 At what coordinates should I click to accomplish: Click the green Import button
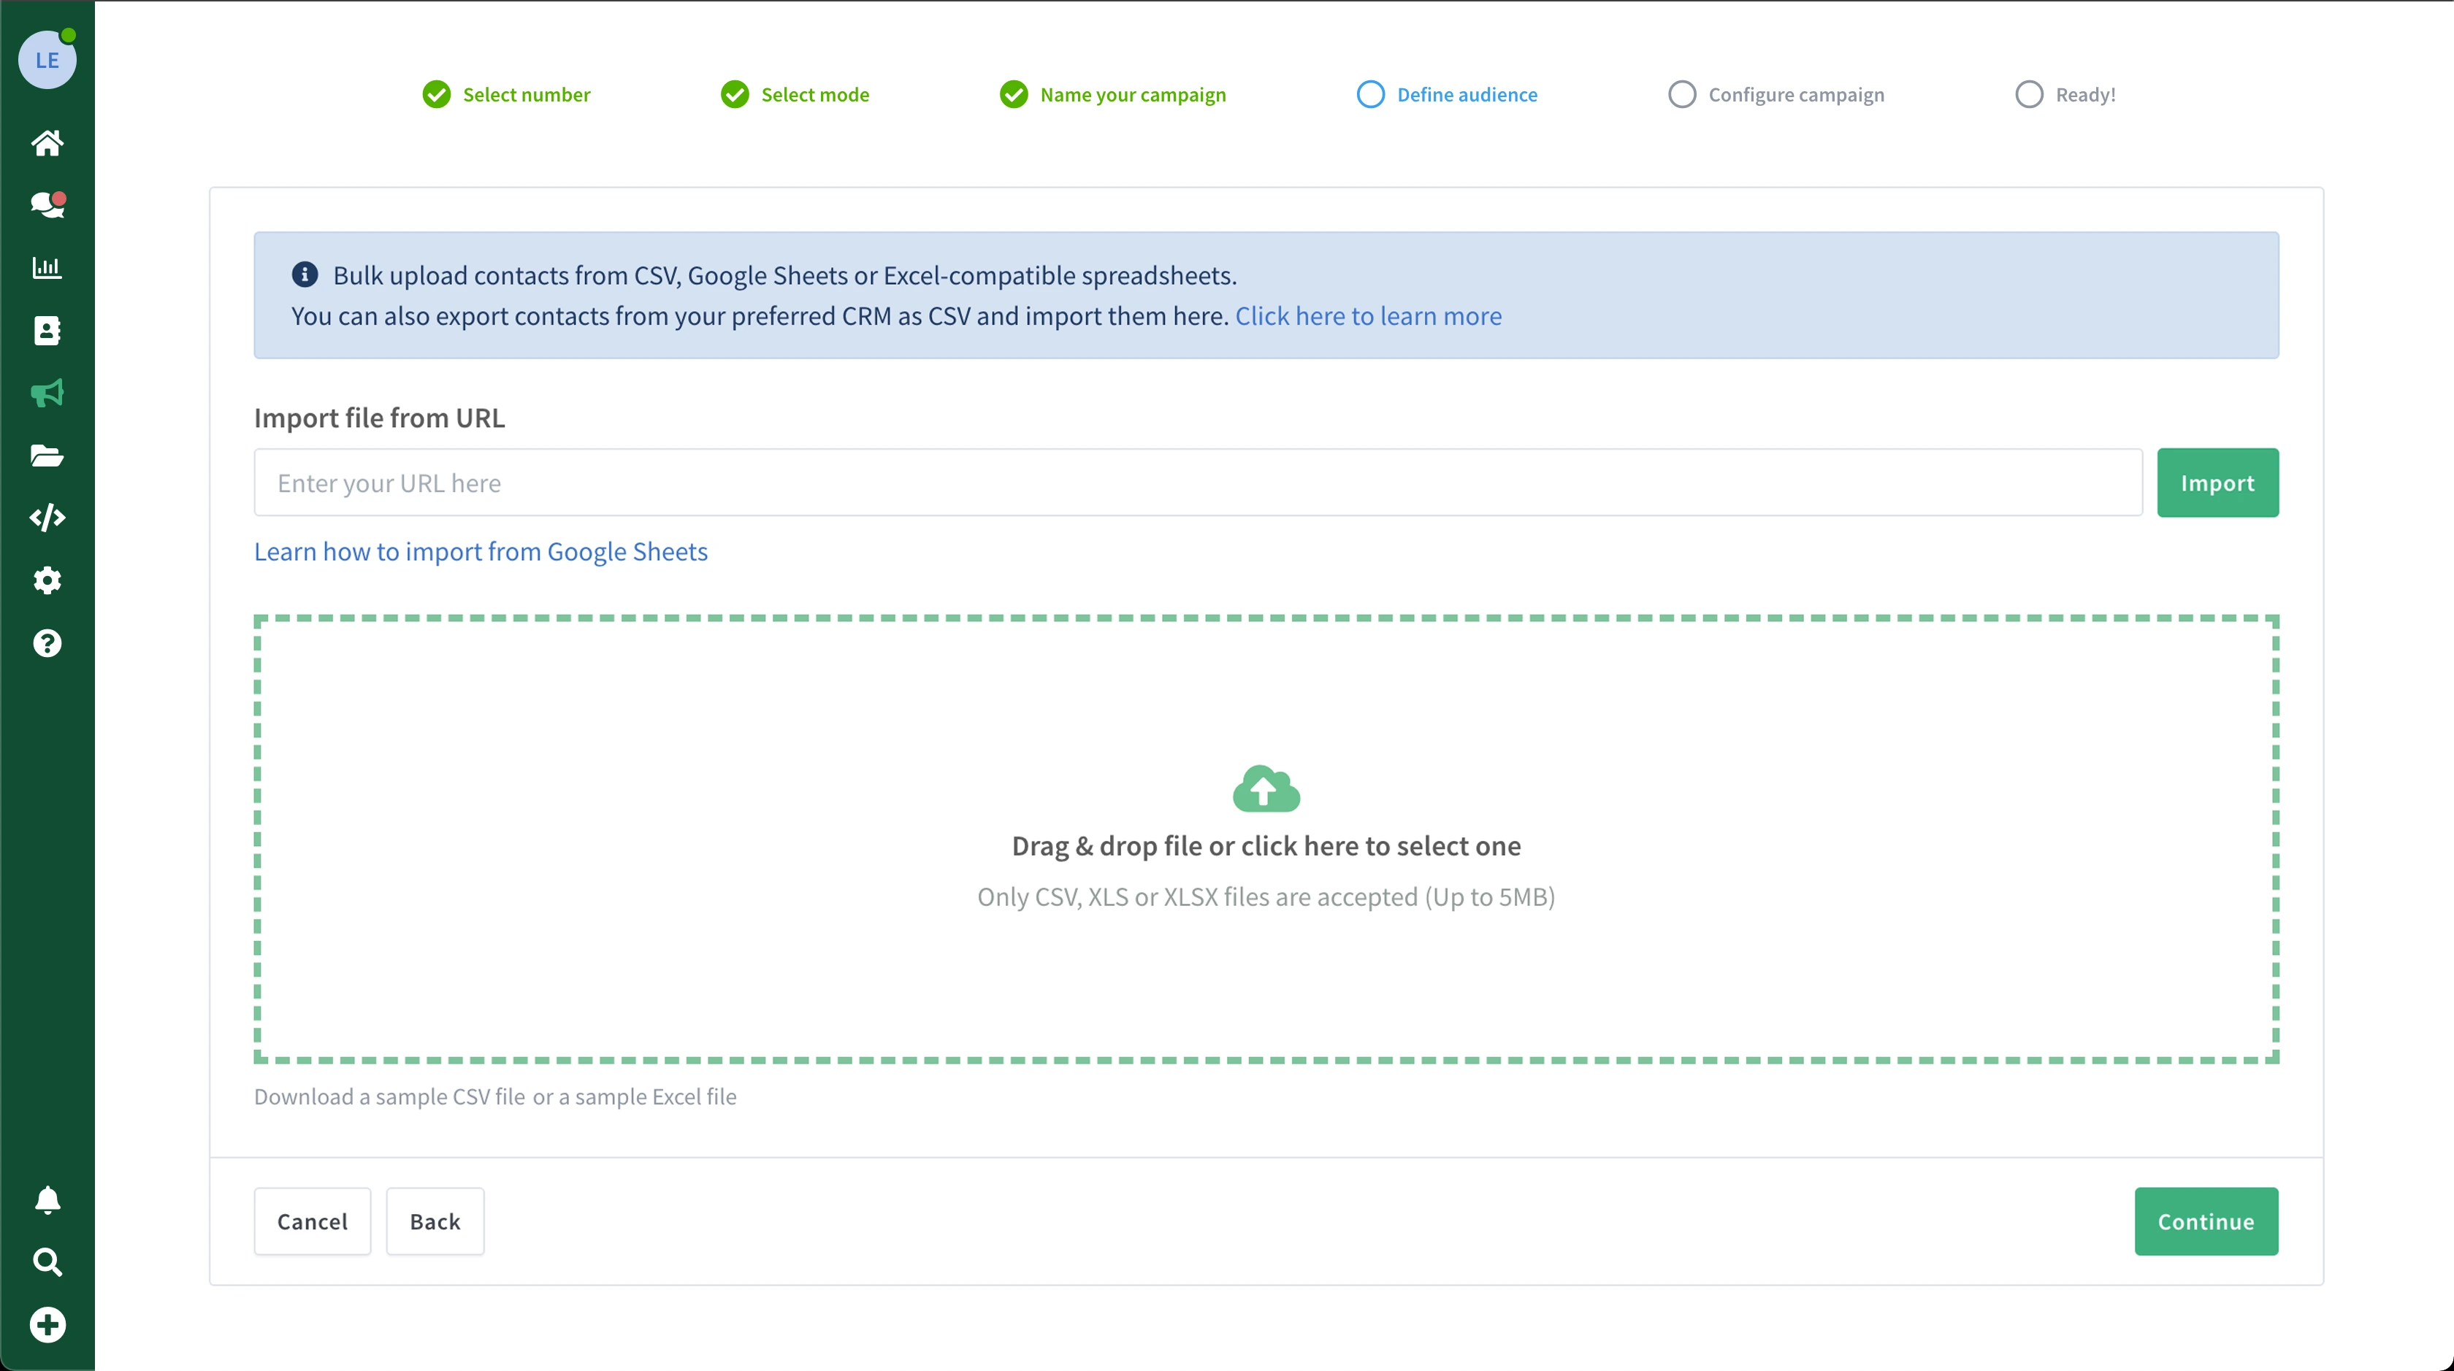pyautogui.click(x=2217, y=483)
